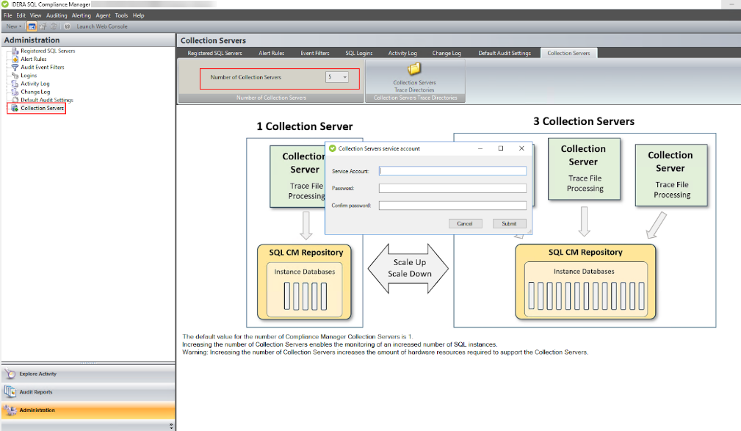Click Submit in service account dialog

tap(509, 223)
